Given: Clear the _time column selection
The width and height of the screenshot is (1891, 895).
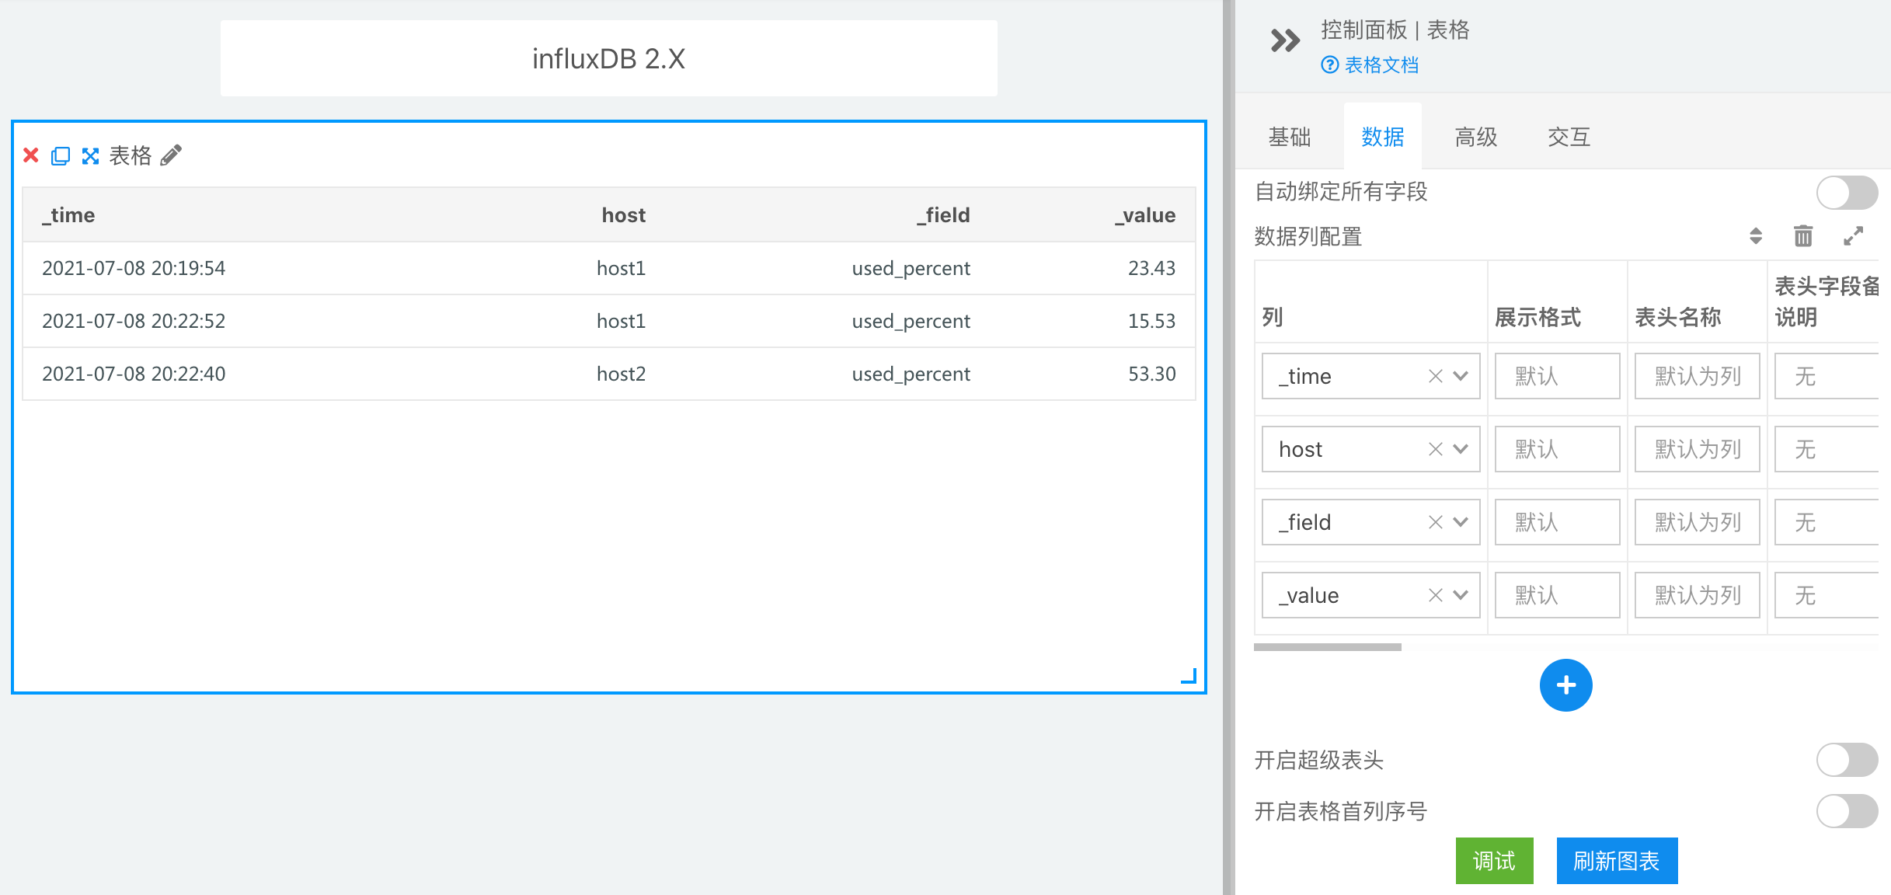Looking at the screenshot, I should click(1435, 376).
